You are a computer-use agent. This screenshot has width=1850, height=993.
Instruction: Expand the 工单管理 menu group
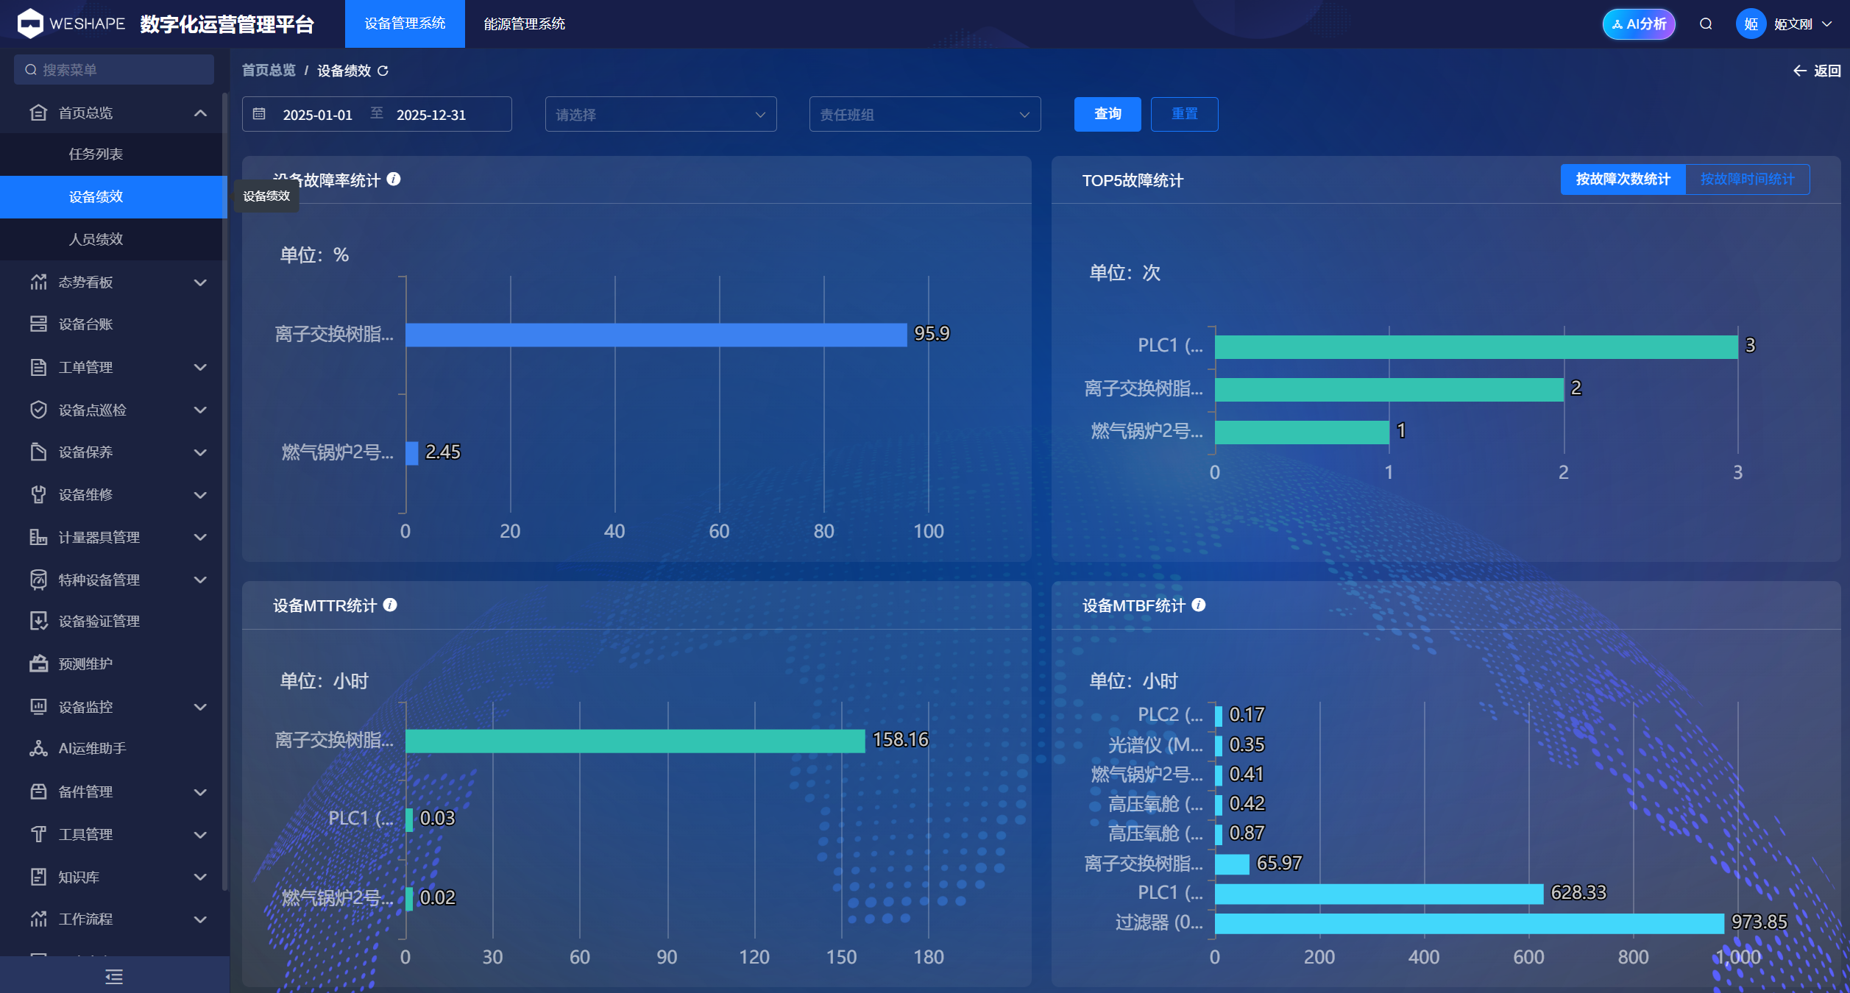tap(114, 367)
